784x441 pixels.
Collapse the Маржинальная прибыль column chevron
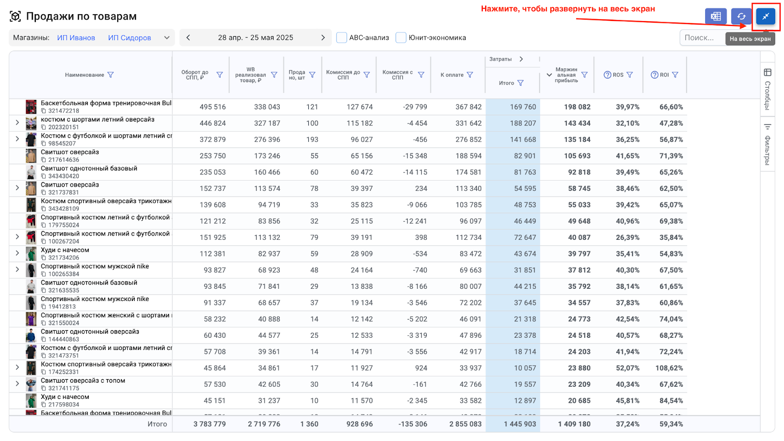pos(549,75)
